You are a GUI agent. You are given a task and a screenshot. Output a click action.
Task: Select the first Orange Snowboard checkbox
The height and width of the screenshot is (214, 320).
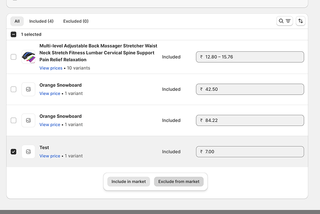[x=13, y=89]
